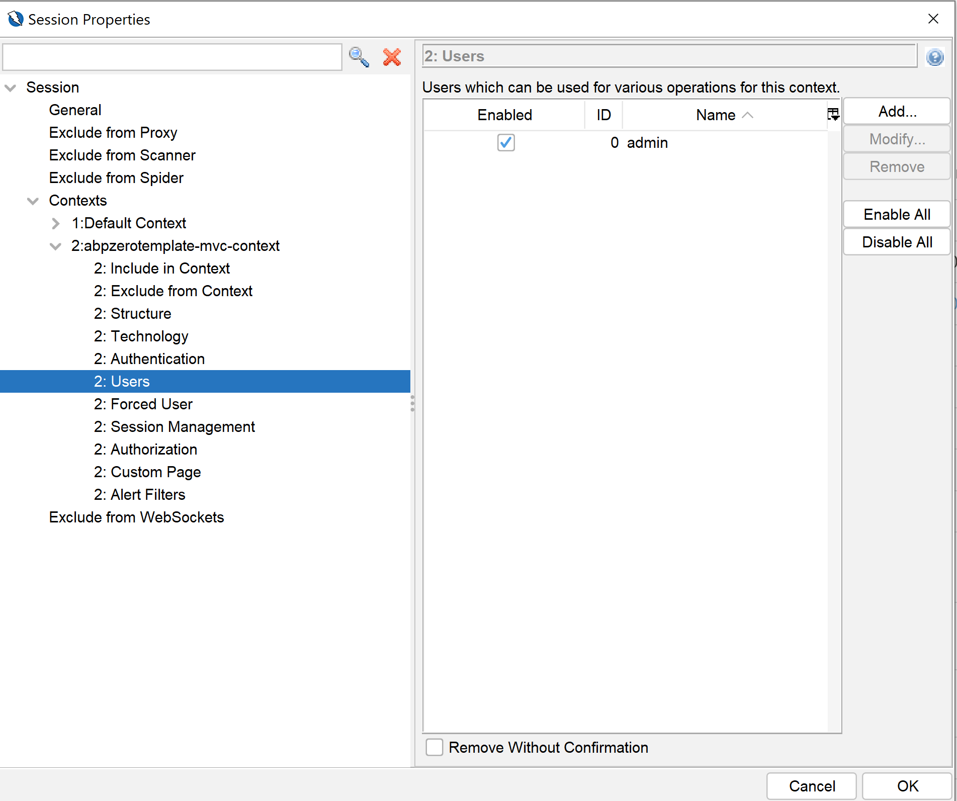Image resolution: width=957 pixels, height=801 pixels.
Task: Open 2: Session Management panel
Action: coord(175,427)
